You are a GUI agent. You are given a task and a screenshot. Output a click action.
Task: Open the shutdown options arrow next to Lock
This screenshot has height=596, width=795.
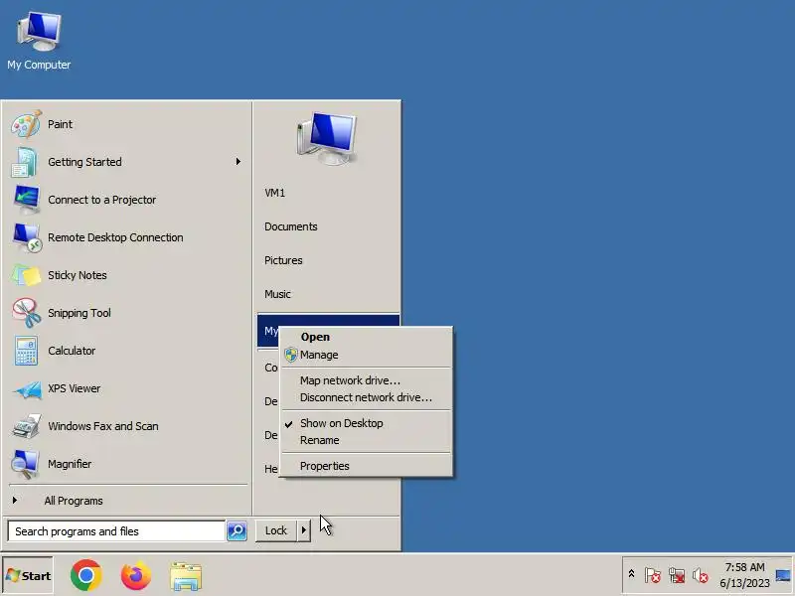coord(304,530)
